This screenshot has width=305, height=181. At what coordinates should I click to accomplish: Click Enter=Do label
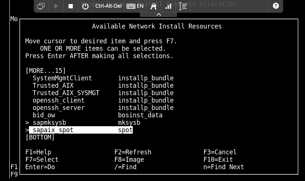tap(40, 167)
